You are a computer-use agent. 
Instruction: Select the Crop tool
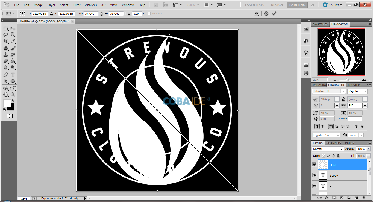pos(6,41)
